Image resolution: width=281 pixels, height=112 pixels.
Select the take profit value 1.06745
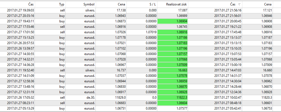pos(182,27)
